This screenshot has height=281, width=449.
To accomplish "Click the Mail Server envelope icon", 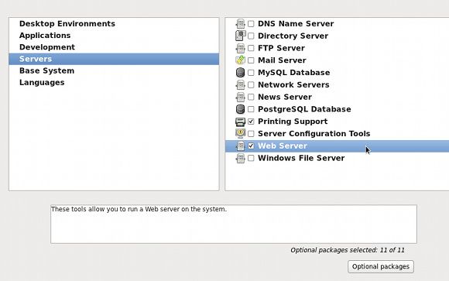I will point(240,60).
